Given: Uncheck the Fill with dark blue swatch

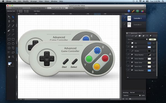Looking at the screenshot, I should [128, 43].
